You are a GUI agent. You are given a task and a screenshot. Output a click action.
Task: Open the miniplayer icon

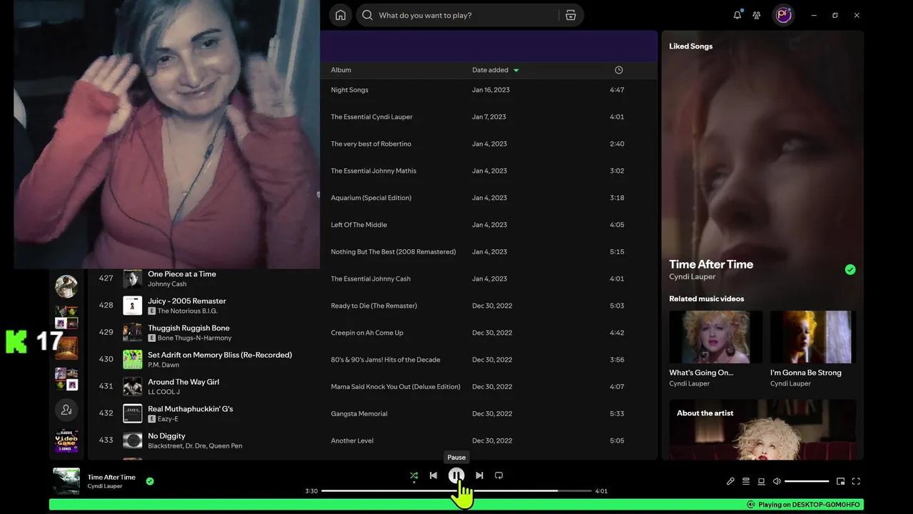pos(840,481)
